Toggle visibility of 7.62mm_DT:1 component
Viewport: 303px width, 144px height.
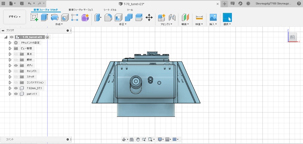(16, 88)
